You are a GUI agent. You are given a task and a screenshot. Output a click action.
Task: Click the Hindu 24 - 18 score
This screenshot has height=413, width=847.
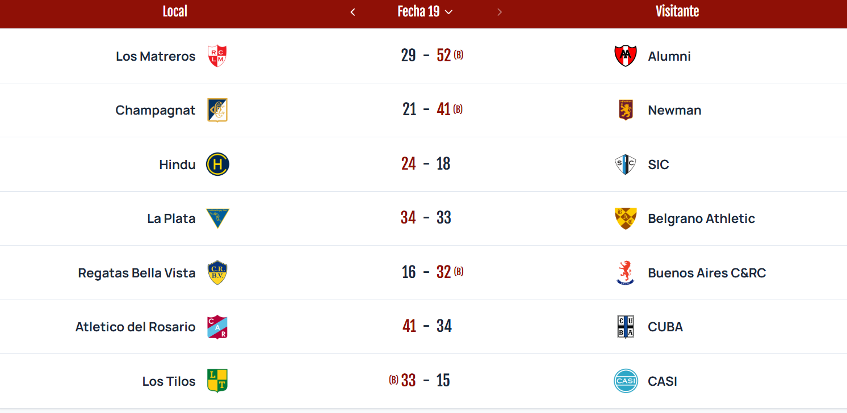click(426, 164)
